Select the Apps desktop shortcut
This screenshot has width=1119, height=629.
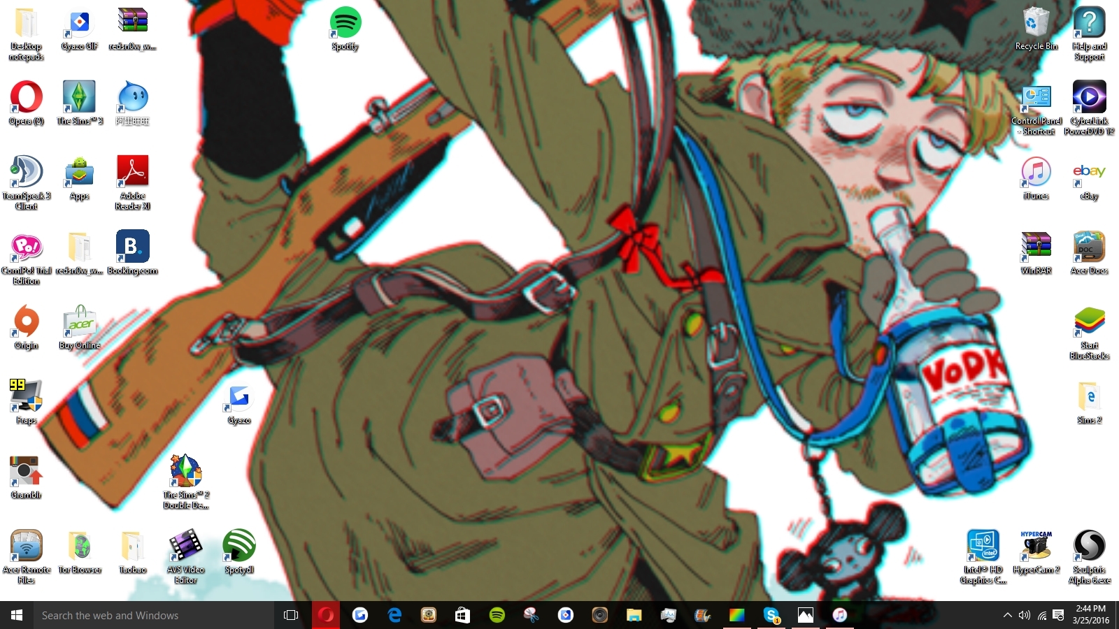(x=80, y=178)
